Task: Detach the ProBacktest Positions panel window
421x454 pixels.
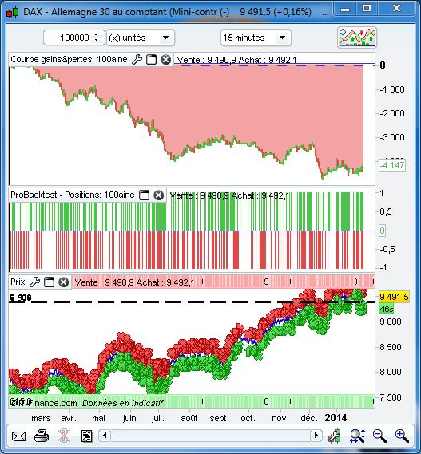Action: [144, 195]
